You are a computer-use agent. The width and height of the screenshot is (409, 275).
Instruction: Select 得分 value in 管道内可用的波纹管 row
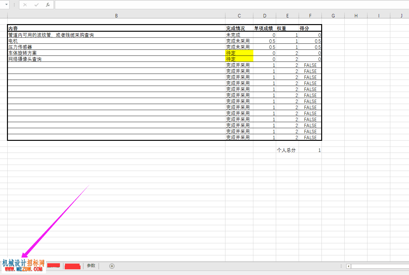pos(310,35)
